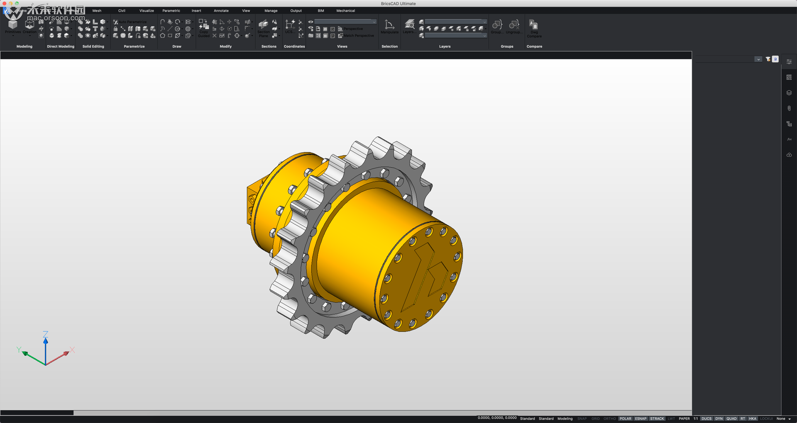Toggle HKA hotkey assistant
Screen dimensions: 797x423
[x=753, y=419]
